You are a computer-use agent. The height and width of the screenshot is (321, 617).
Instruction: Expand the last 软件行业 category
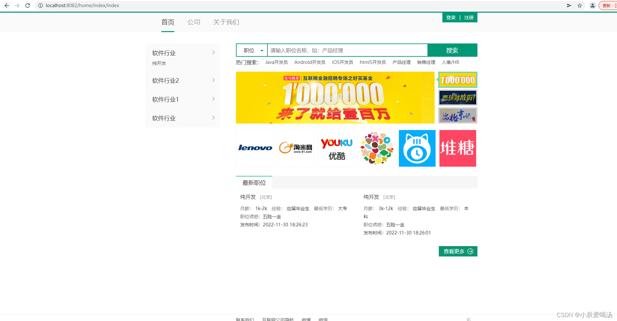[x=182, y=118]
